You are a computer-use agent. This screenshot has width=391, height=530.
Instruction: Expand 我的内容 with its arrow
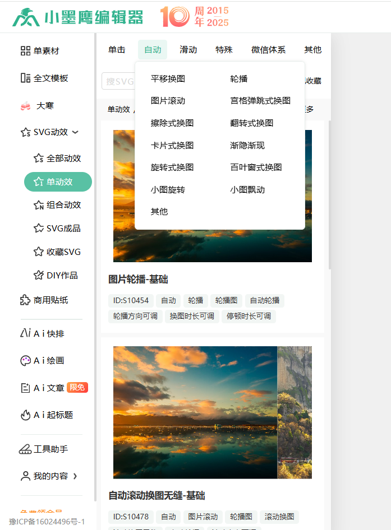[75, 476]
